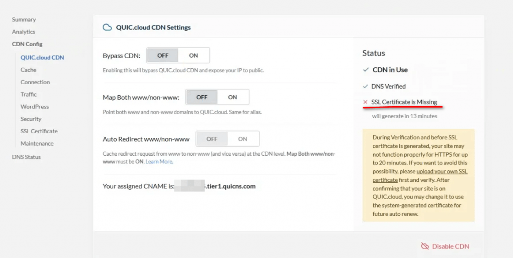Set Map Both www/non-www to OFF

pos(202,97)
